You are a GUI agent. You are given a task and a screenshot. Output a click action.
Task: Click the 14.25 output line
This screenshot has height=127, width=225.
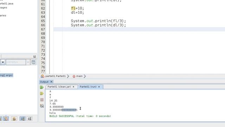click(53, 101)
